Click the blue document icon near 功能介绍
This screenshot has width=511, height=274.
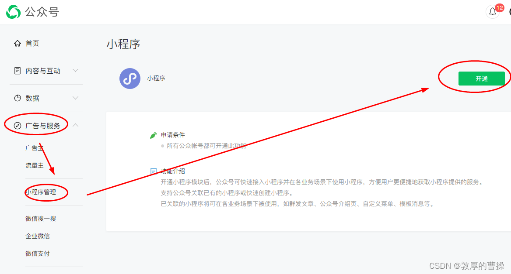(153, 171)
